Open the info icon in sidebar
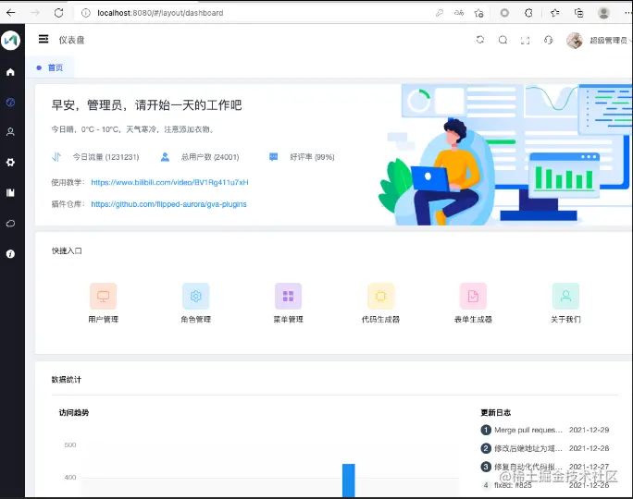 point(10,254)
